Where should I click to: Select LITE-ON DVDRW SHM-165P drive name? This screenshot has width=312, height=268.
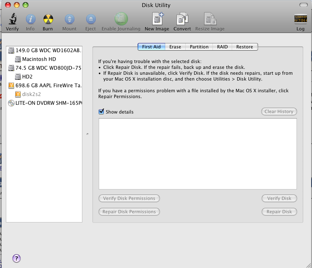point(49,103)
